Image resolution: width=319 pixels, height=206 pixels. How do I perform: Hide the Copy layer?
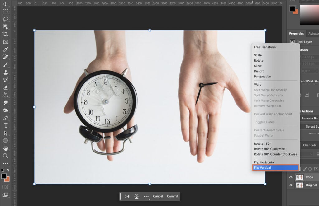click(x=291, y=177)
